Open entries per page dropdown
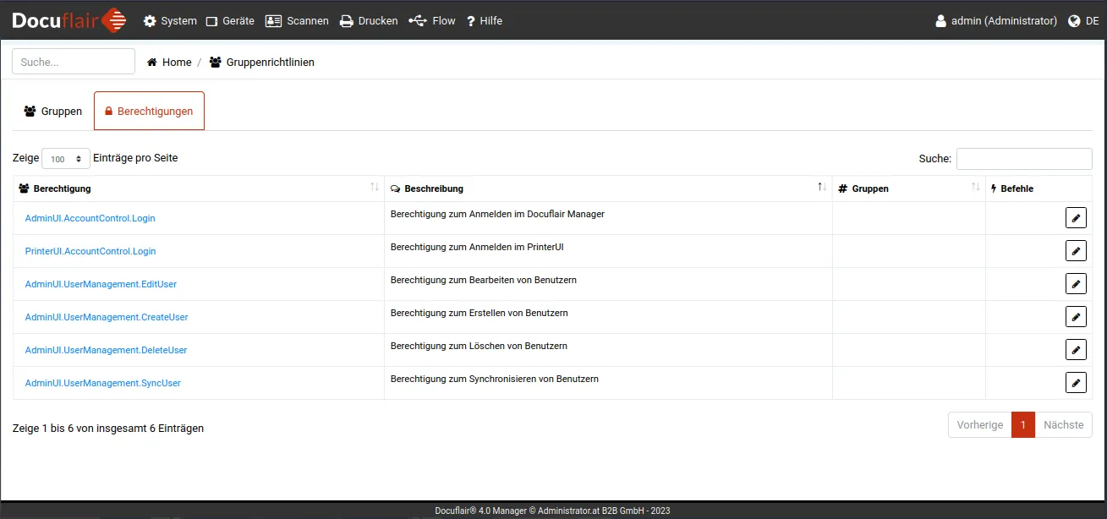 pyautogui.click(x=66, y=159)
